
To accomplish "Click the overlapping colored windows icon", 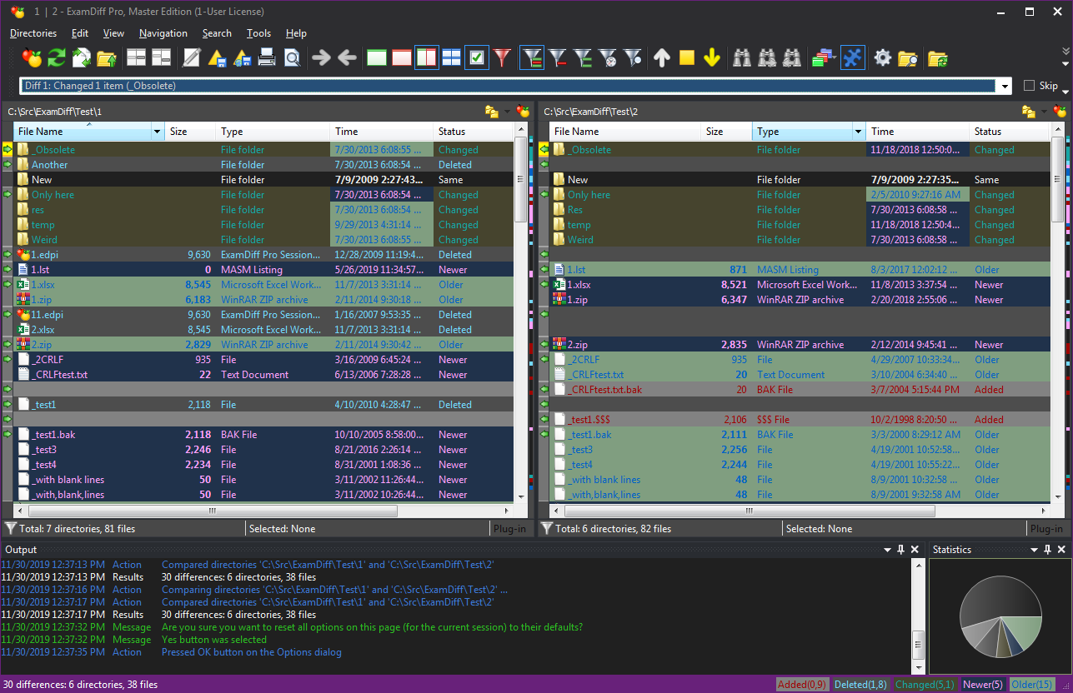I will tap(824, 57).
